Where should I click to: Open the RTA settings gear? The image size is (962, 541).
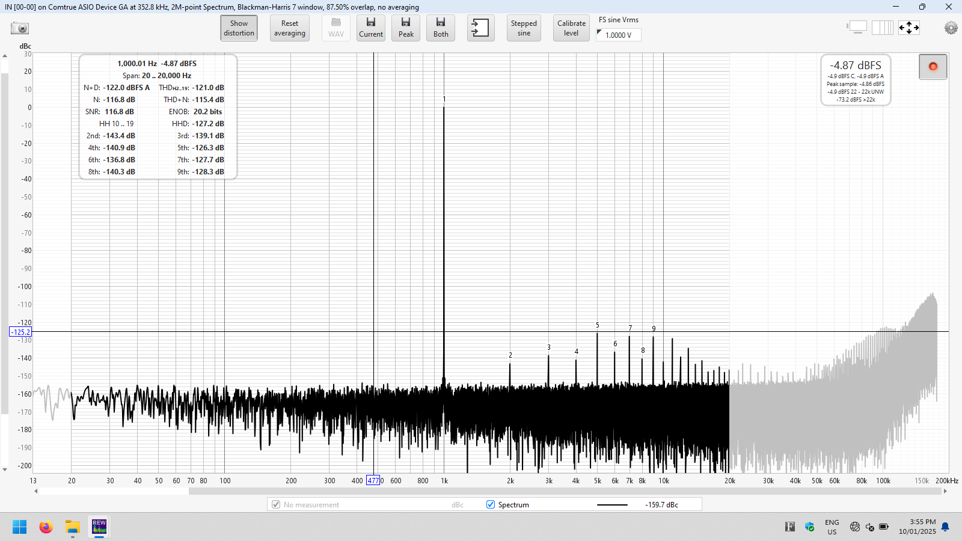click(951, 28)
